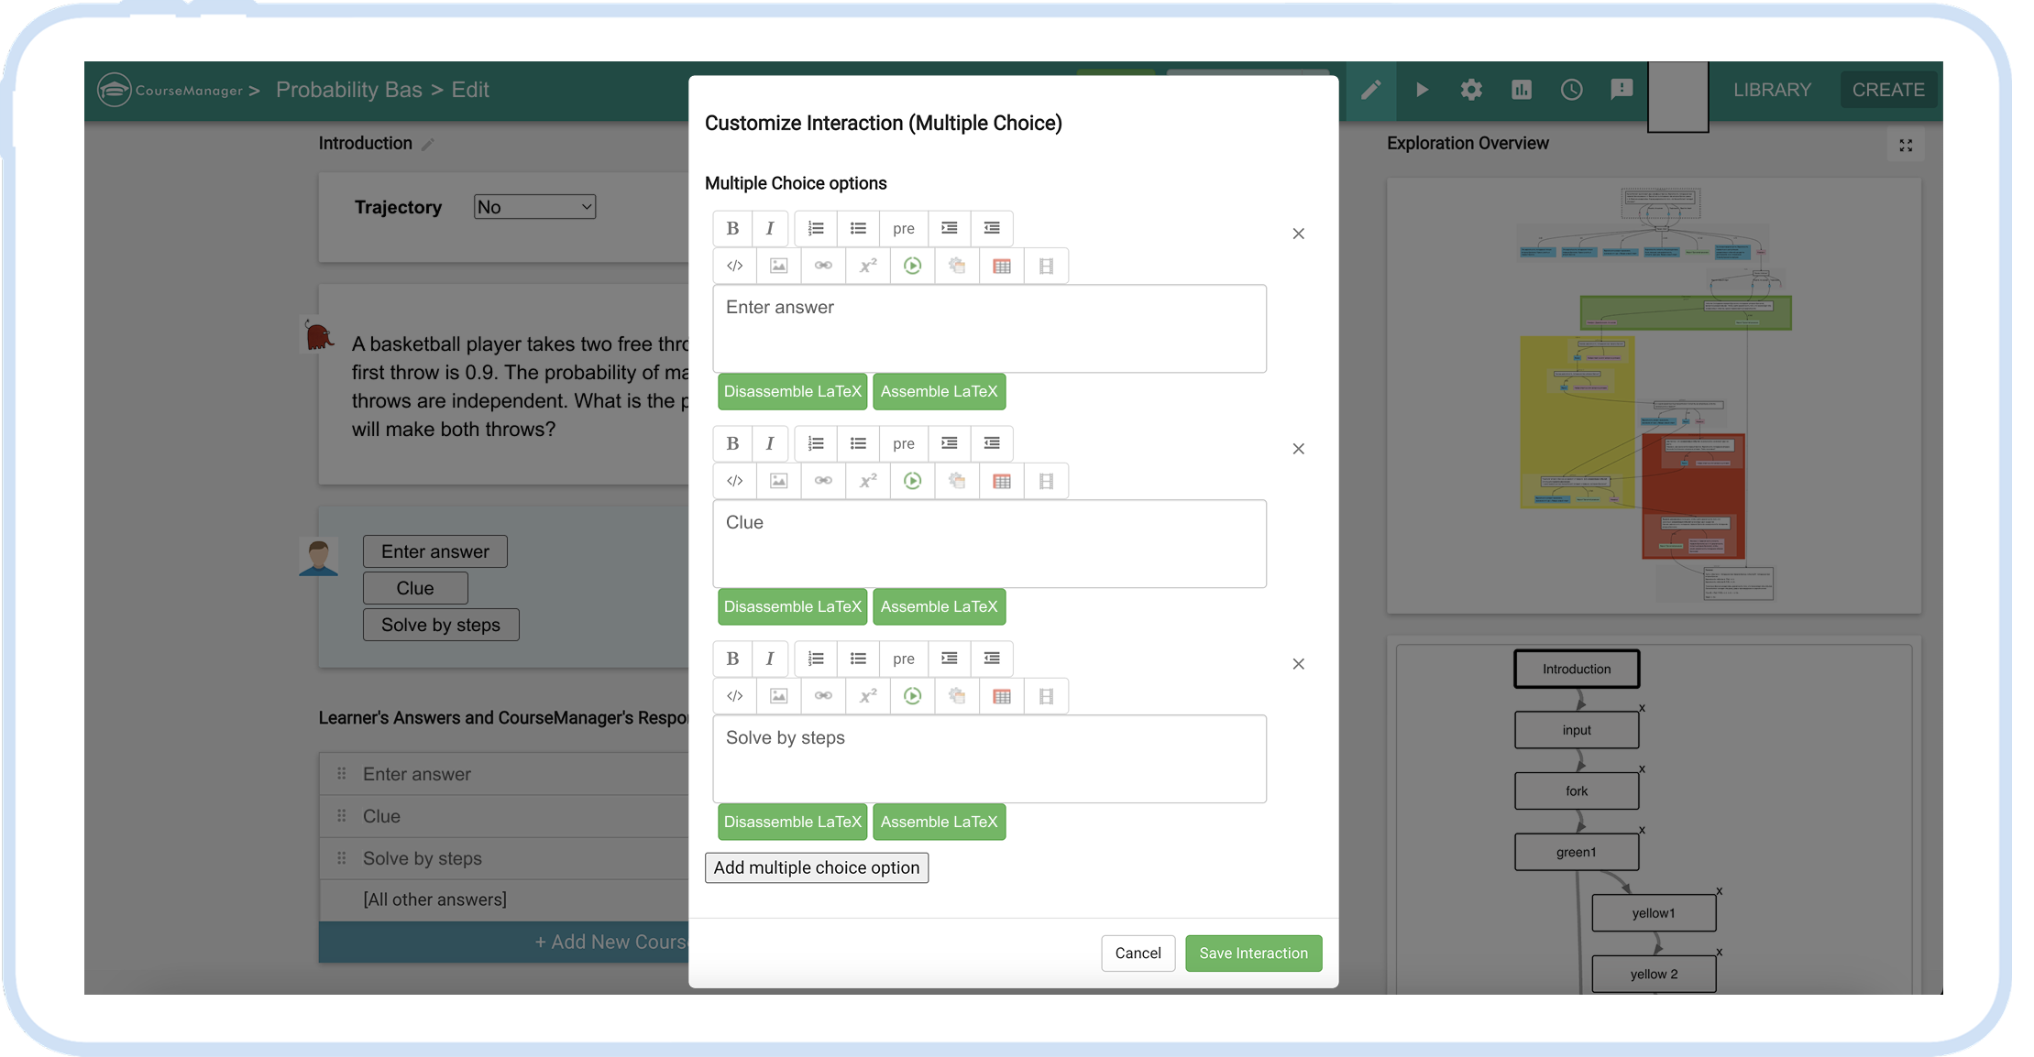Viewport: 2034px width, 1057px height.
Task: Open the history clock icon in the toolbar
Action: point(1571,89)
